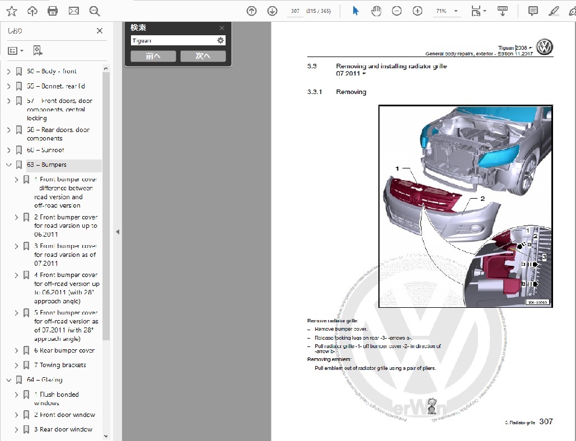Click the 前へ previous search result button
Image resolution: width=576 pixels, height=441 pixels.
tap(153, 56)
